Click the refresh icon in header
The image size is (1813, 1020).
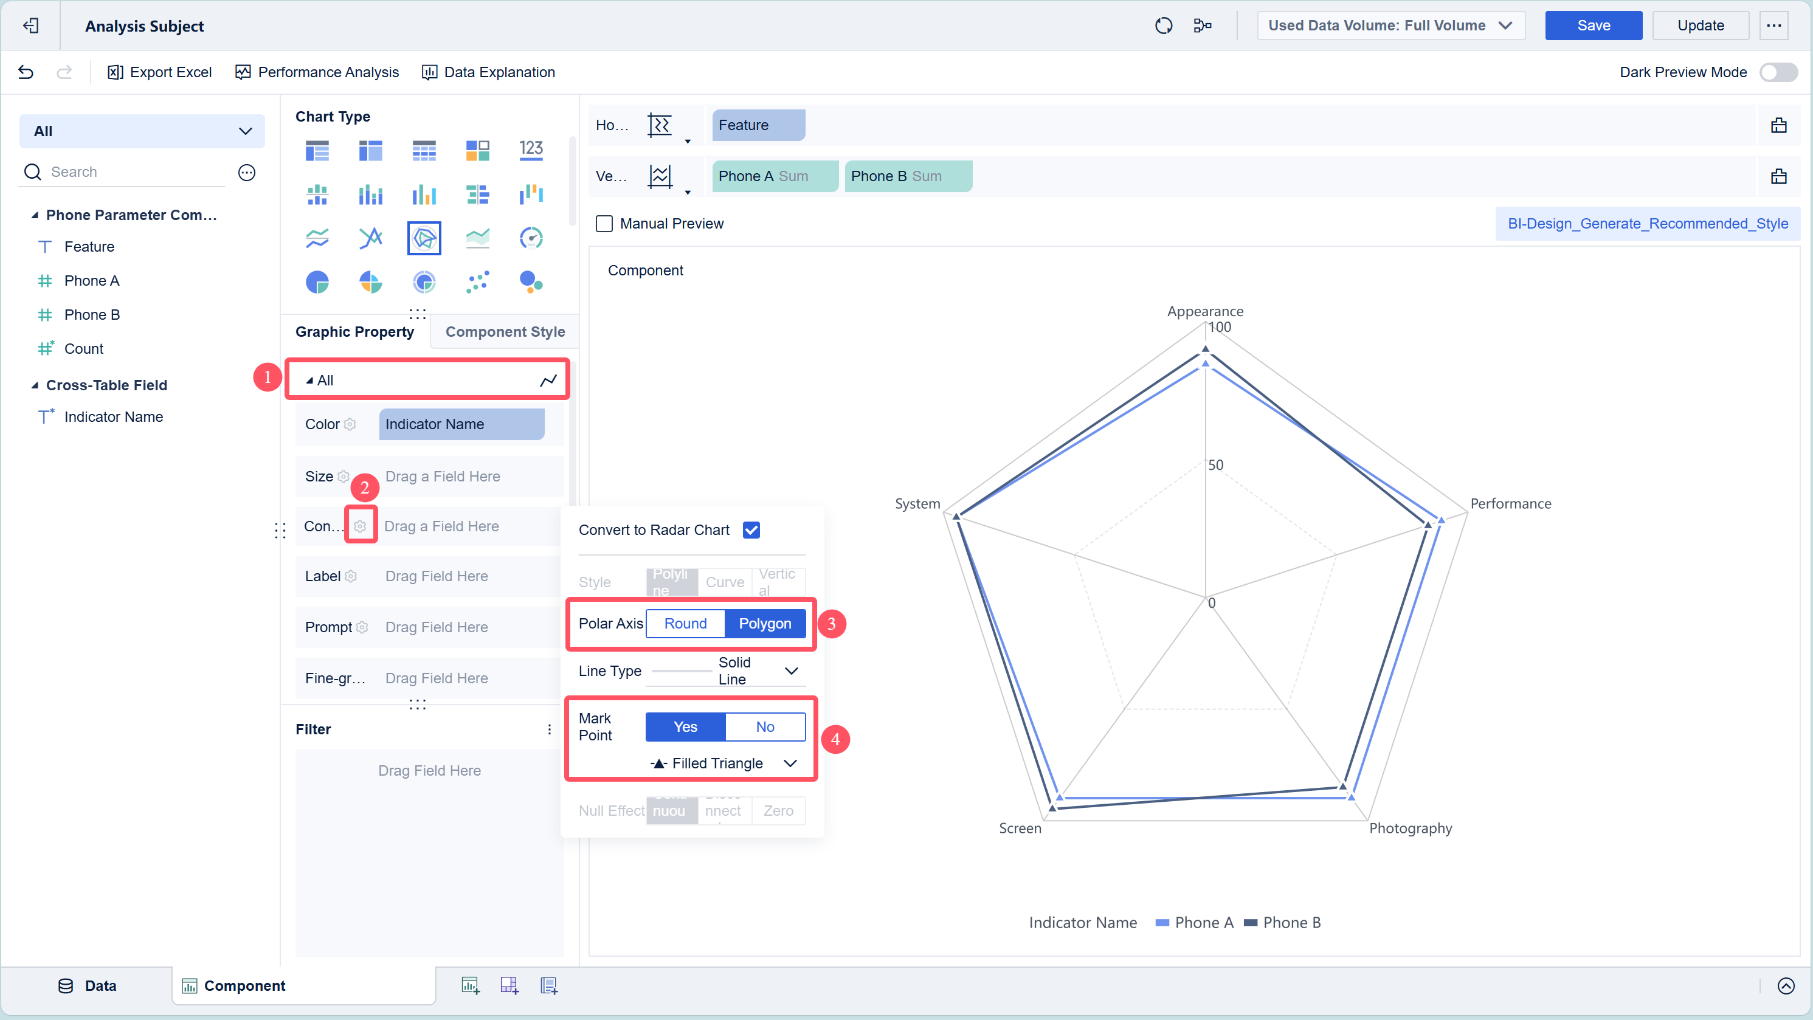[1164, 26]
